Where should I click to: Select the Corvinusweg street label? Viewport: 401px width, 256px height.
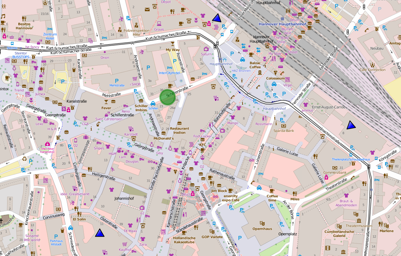coord(54,216)
